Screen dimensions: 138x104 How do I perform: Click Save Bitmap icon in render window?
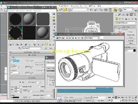coord(57,38)
